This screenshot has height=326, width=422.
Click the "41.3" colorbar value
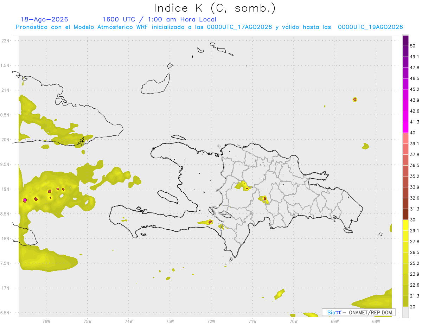click(x=415, y=122)
